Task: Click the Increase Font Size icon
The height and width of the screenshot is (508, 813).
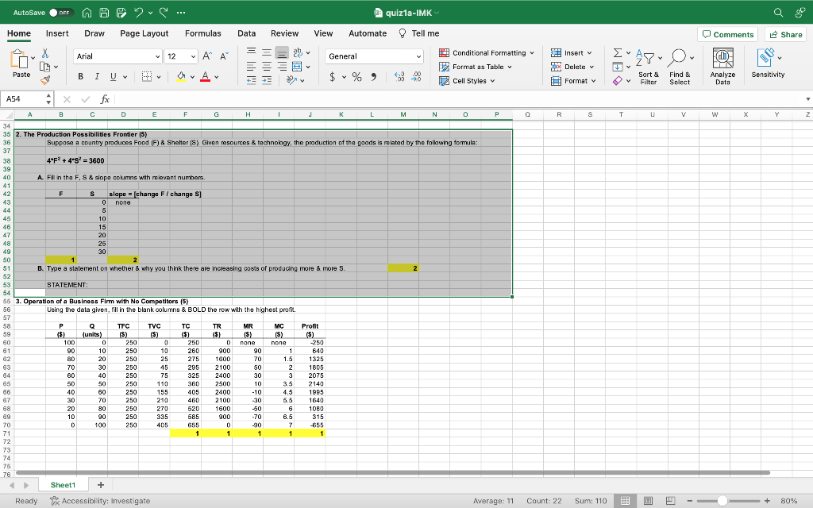Action: point(205,56)
